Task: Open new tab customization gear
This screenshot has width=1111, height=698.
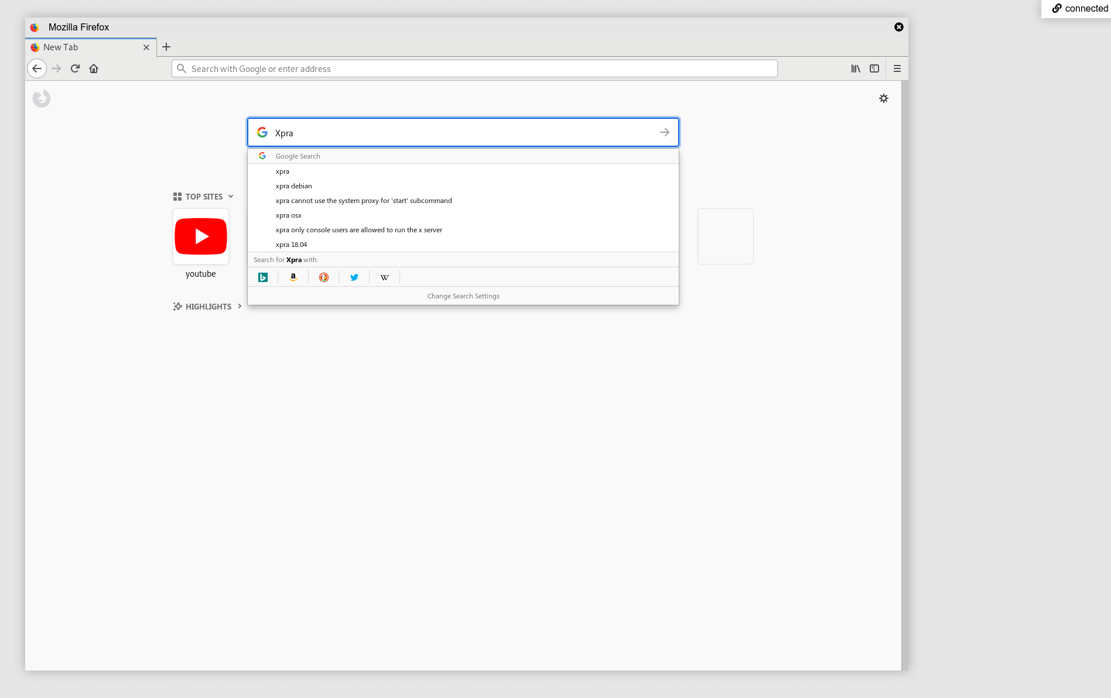Action: (884, 98)
